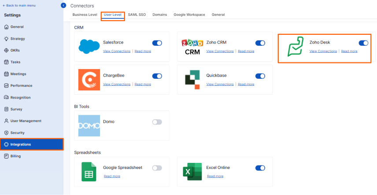The image size is (377, 195).
Task: Click the CRM section heading
Action: 79,28
